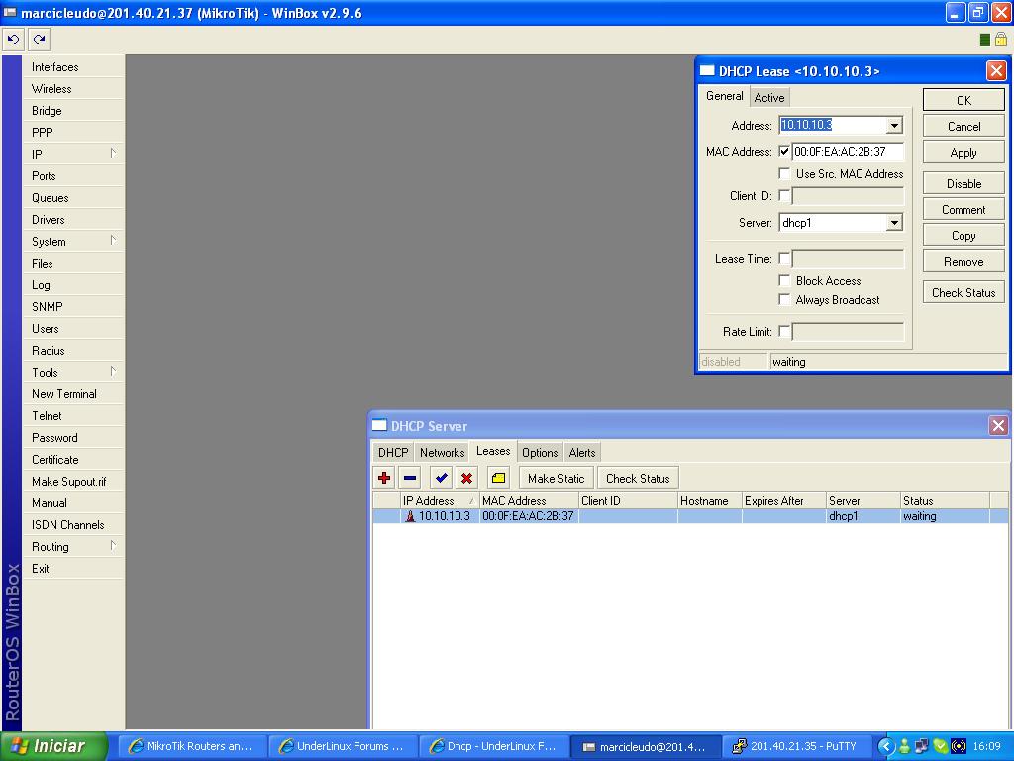Select the General tab in DHCP Lease
This screenshot has height=761, width=1014.
(x=724, y=96)
